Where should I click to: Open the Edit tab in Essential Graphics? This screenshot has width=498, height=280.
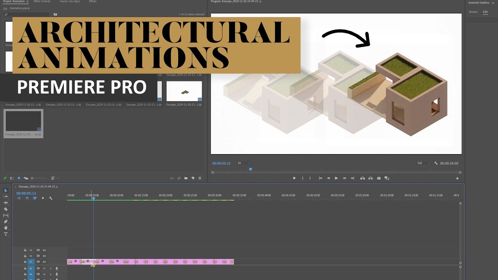[x=485, y=12]
